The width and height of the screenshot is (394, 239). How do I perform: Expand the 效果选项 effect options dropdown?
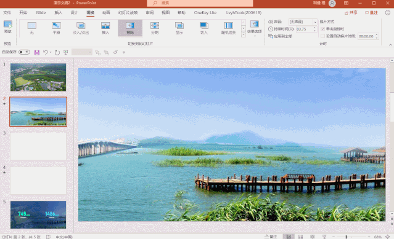coord(254,28)
